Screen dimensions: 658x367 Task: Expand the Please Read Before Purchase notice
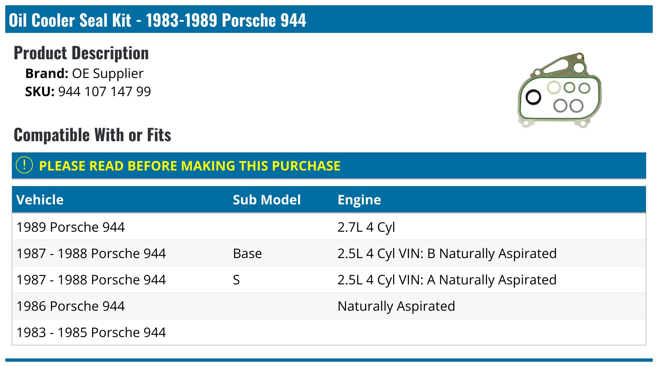(190, 166)
